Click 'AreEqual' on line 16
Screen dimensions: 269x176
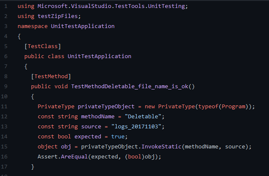[x=74, y=157]
